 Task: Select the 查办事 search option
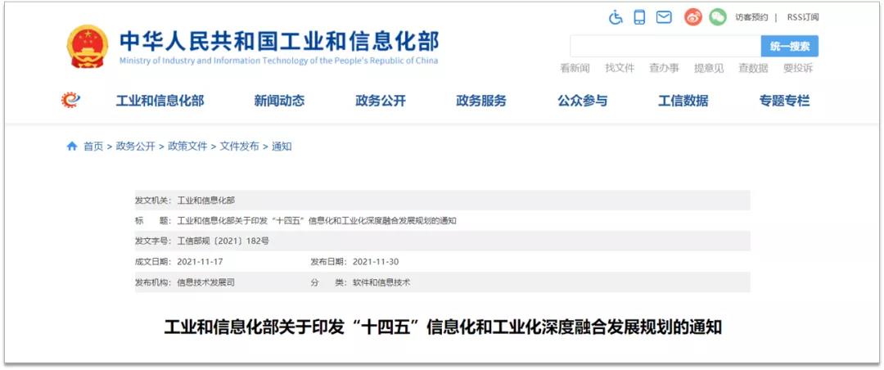664,68
